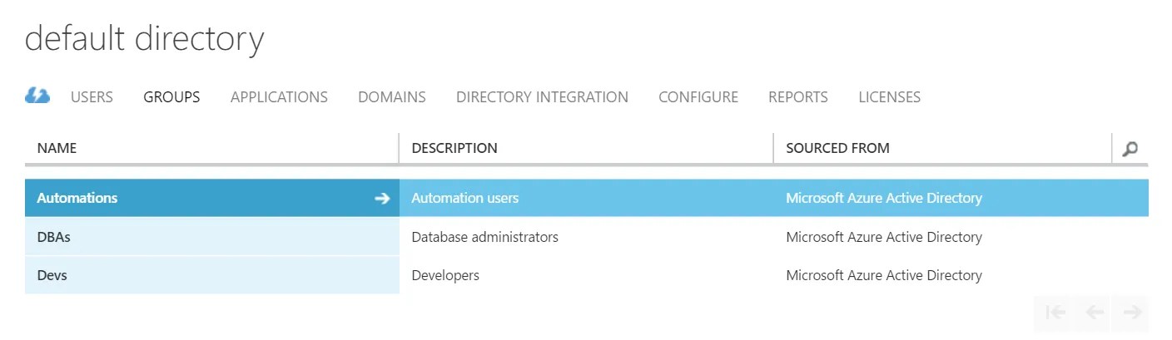Open Automations group via arrow icon
The height and width of the screenshot is (340, 1172).
(x=382, y=198)
